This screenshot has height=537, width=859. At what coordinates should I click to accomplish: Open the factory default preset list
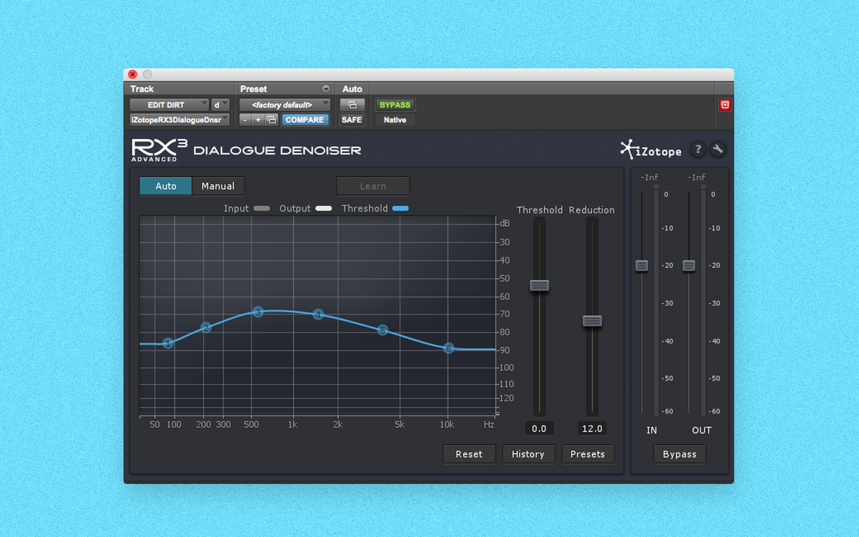[x=285, y=105]
